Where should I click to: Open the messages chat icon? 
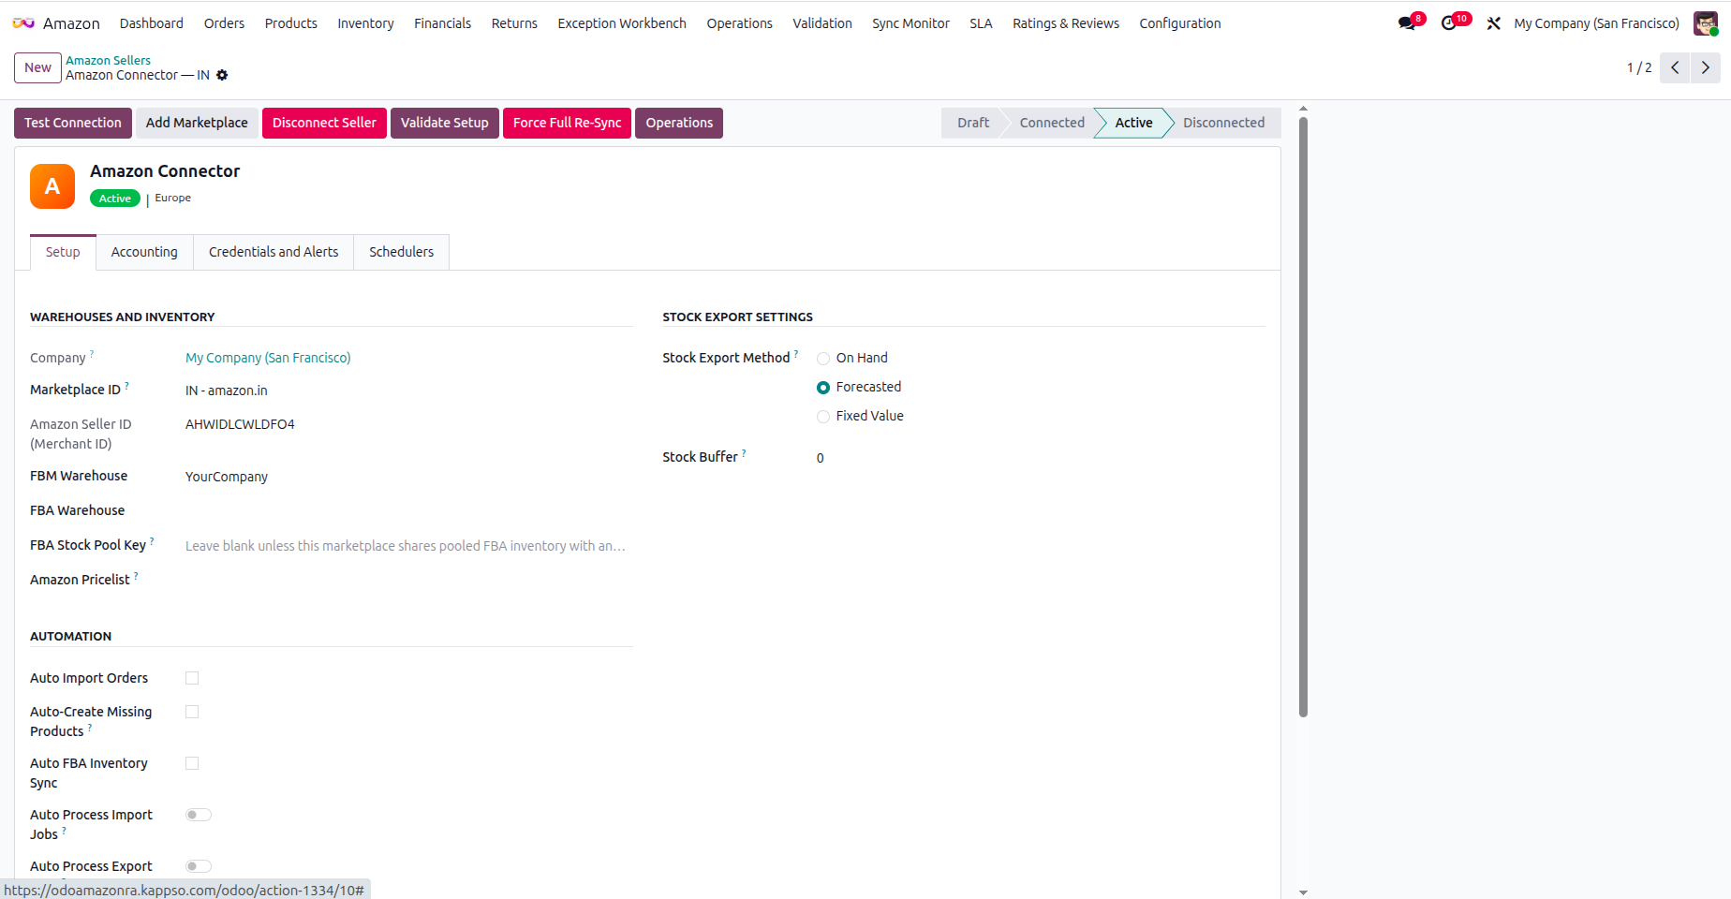[1407, 23]
